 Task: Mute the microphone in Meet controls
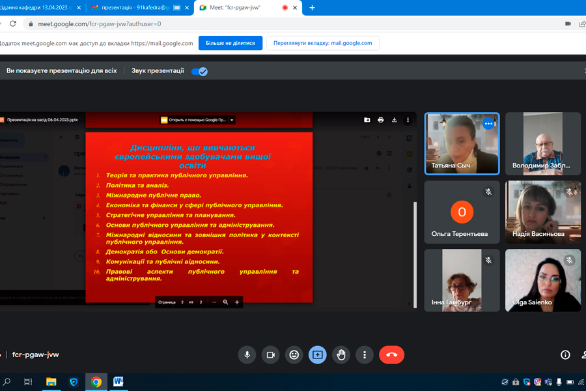[247, 355]
